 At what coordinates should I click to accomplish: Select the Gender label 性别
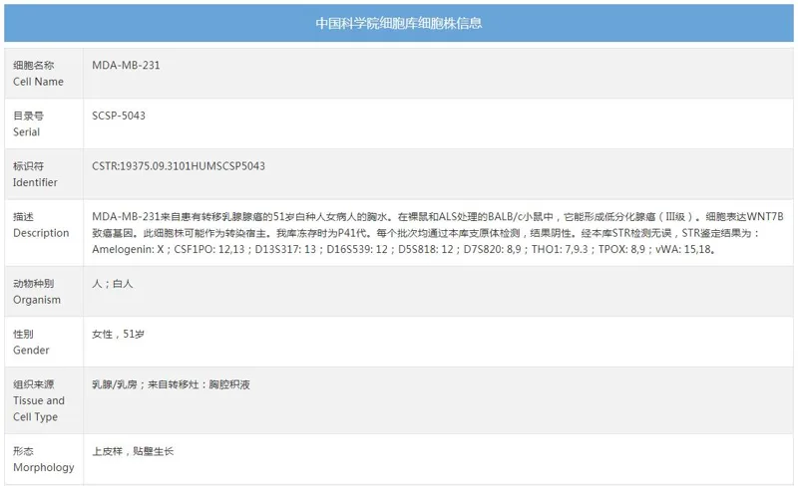[x=23, y=334]
